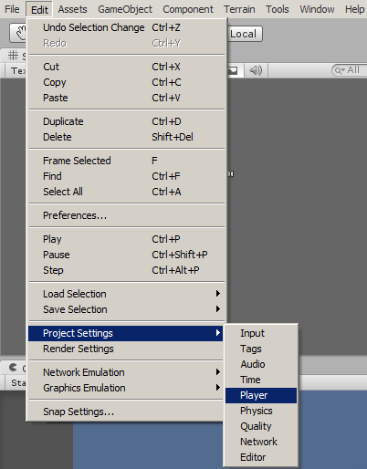367x469 pixels.
Task: Open the Help menu
Action: pos(354,9)
